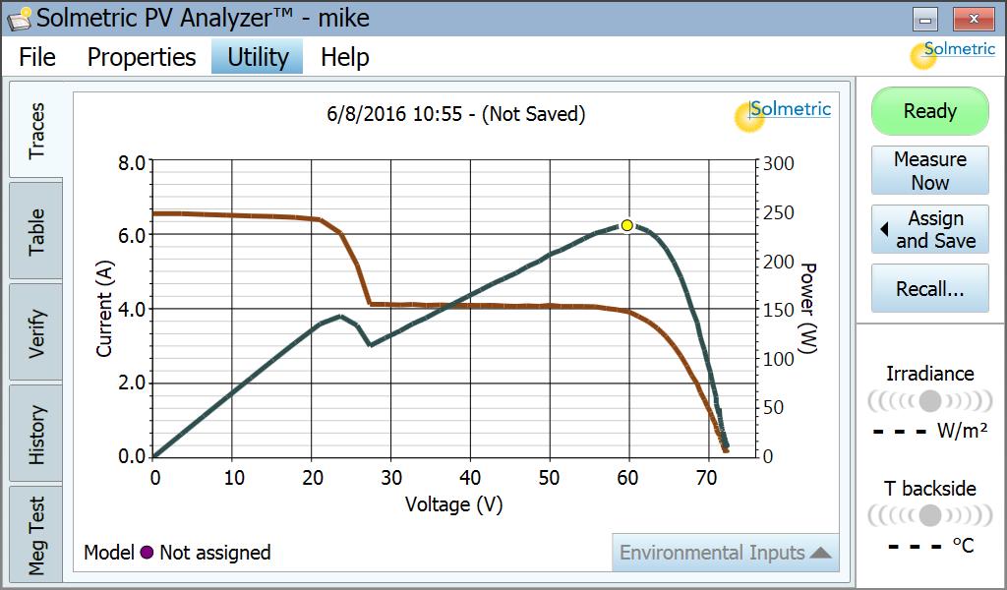Click the Measure Now button
The image size is (1007, 590).
tap(930, 170)
